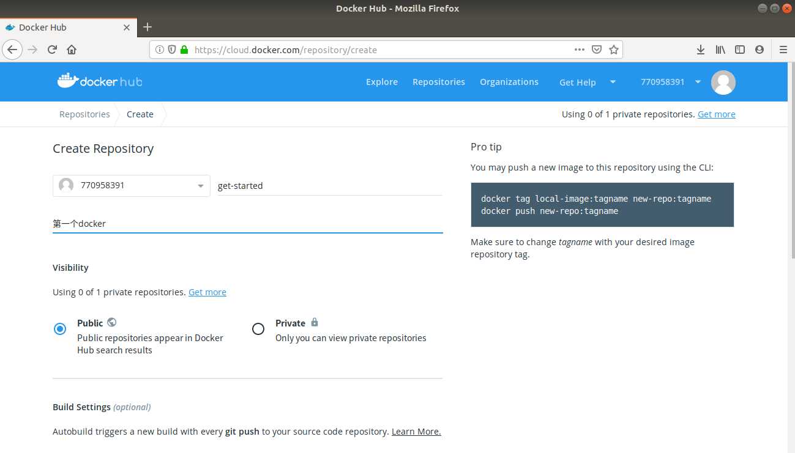
Task: Click the Create Repository heading
Action: point(103,149)
